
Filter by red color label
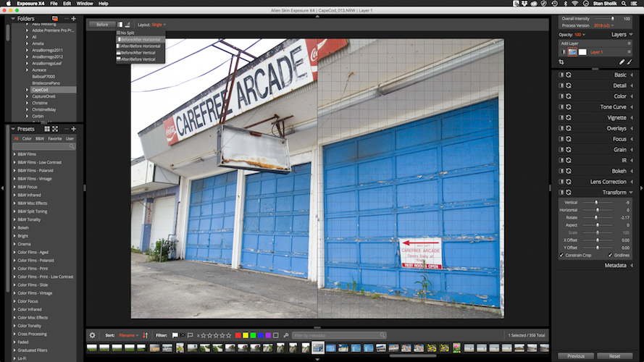pyautogui.click(x=238, y=335)
